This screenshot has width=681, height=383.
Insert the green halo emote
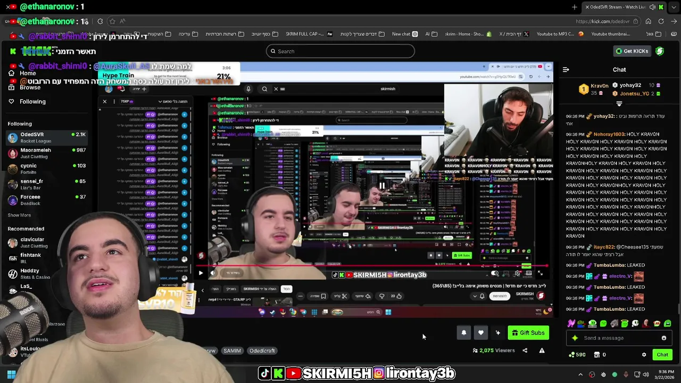pyautogui.click(x=625, y=323)
